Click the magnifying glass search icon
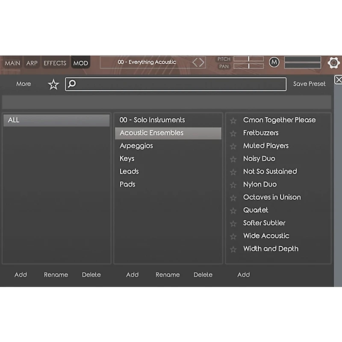Viewport: 342px width, 342px height. [72, 84]
